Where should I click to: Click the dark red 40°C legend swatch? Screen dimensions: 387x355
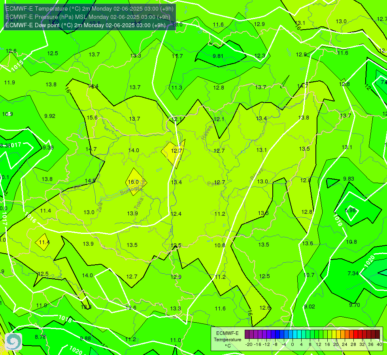click(378, 334)
